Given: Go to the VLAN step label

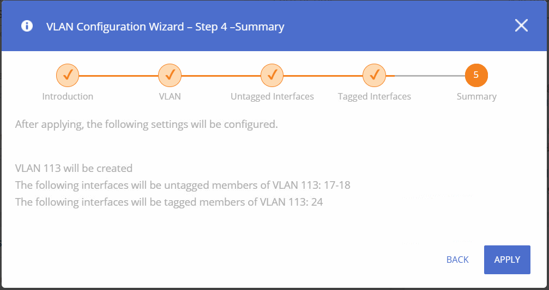Looking at the screenshot, I should [170, 96].
